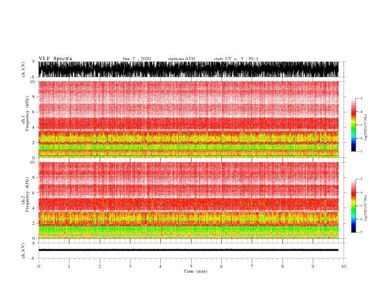
Task: Click the '-7' tick on lower colorbar
Action: (361, 233)
